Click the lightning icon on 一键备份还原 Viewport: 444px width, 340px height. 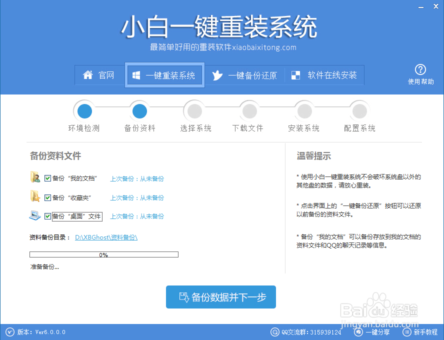click(216, 75)
